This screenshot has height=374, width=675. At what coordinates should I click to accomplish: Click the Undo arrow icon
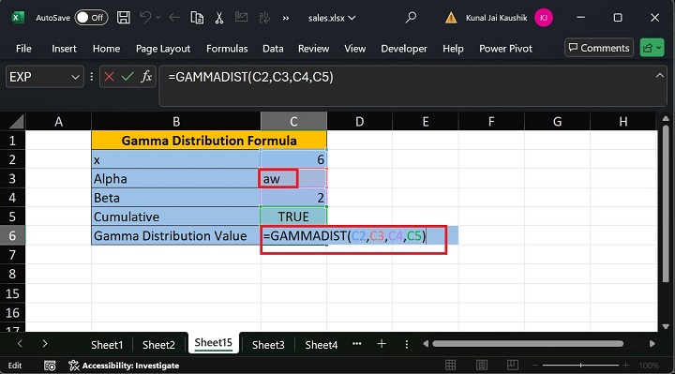[145, 18]
